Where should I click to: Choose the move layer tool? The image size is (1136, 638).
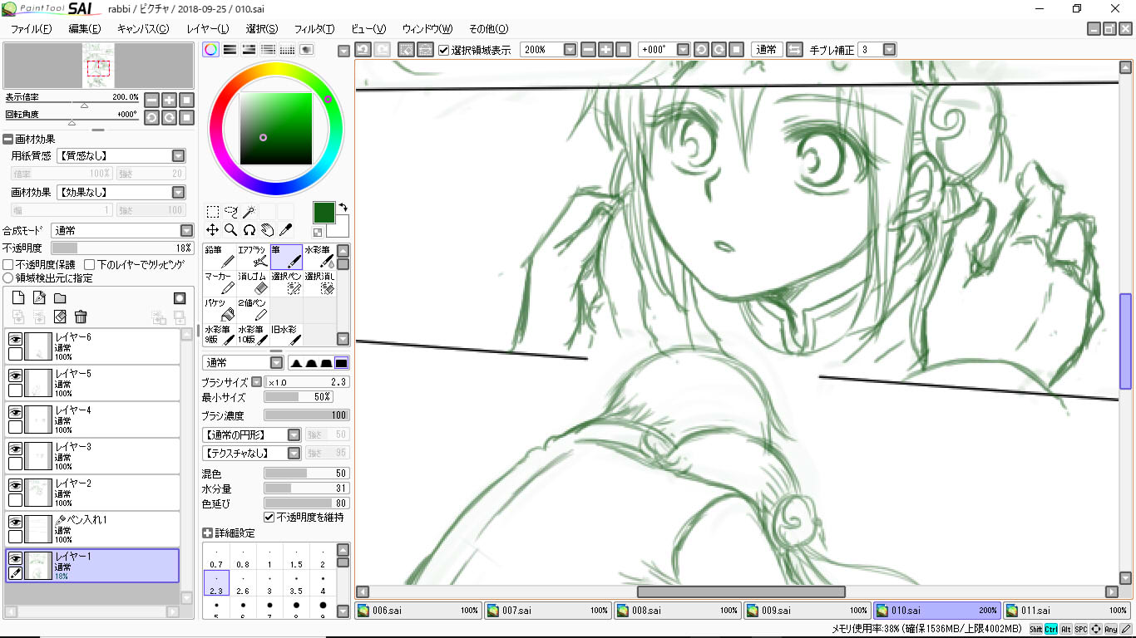[213, 229]
